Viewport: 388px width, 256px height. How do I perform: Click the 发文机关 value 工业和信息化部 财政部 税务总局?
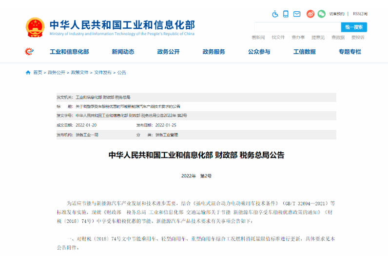tap(103, 98)
